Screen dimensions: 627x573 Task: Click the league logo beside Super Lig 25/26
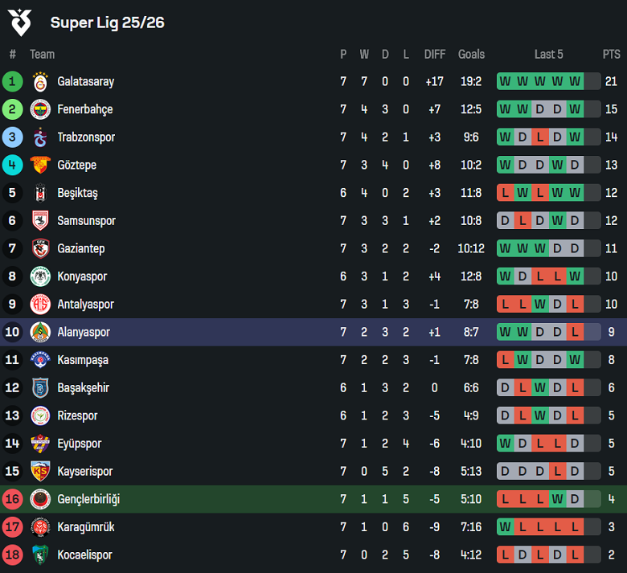click(21, 23)
